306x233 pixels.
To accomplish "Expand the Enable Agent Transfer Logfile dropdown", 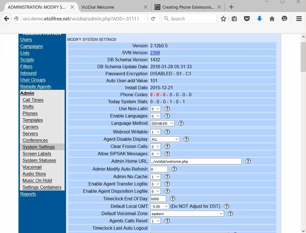I will point(156,184).
